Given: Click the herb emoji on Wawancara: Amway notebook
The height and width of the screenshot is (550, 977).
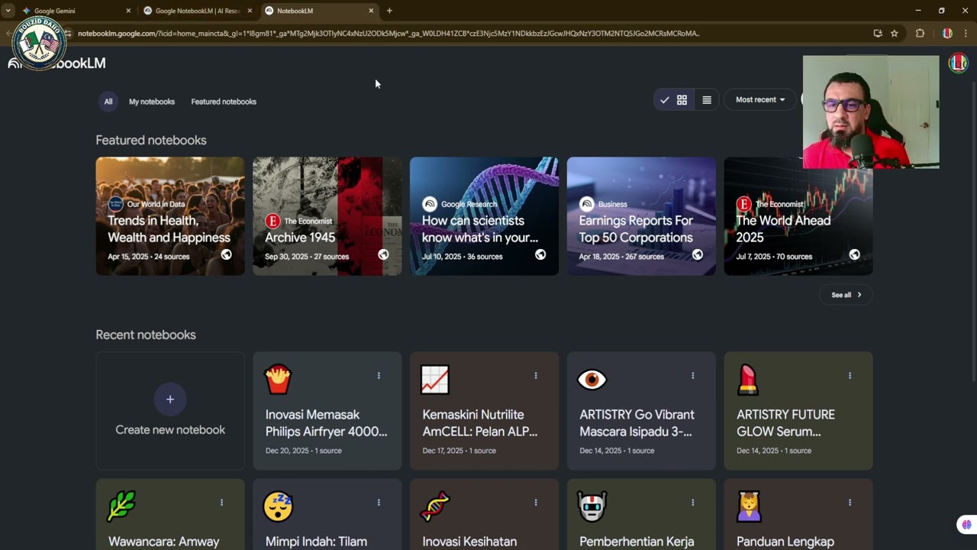Looking at the screenshot, I should click(x=121, y=506).
